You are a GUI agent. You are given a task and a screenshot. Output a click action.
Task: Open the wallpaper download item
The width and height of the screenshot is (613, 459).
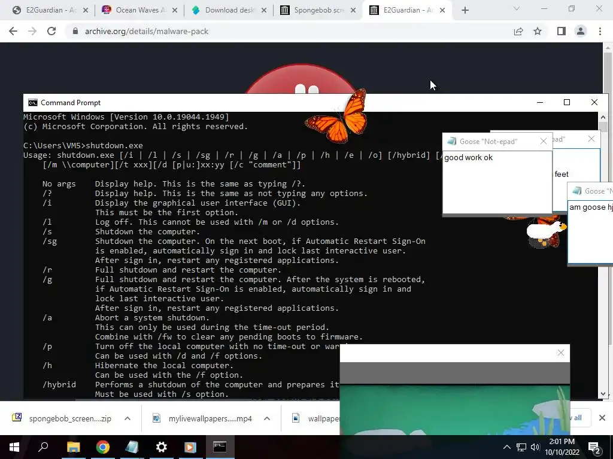tap(316, 418)
